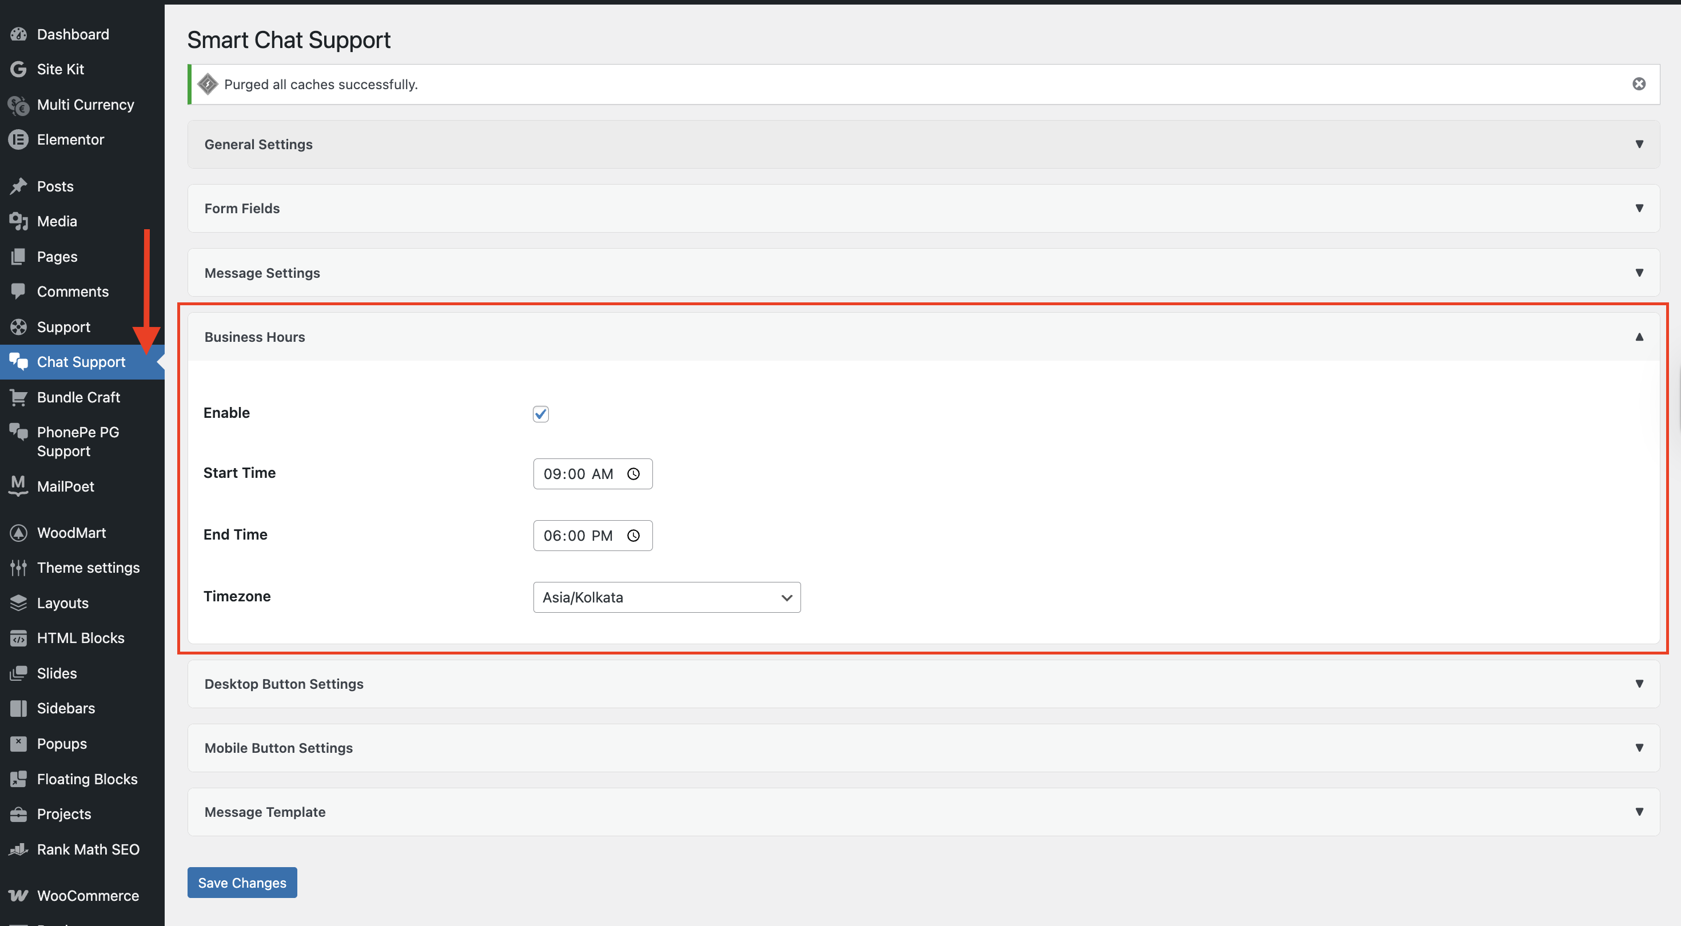The image size is (1681, 926).
Task: Dismiss the purged caches notice
Action: pyautogui.click(x=1639, y=83)
